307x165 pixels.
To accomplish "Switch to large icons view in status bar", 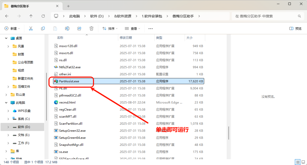I will (x=303, y=162).
